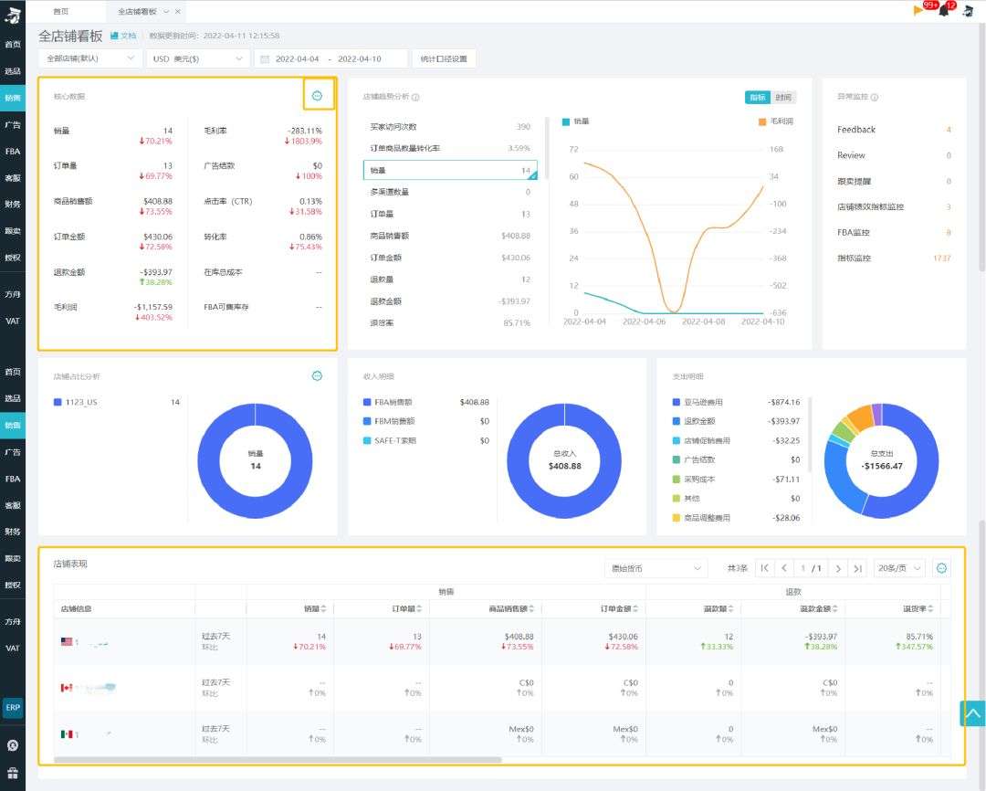Open the 文档 link next to the page title
The image size is (986, 791).
coord(123,36)
